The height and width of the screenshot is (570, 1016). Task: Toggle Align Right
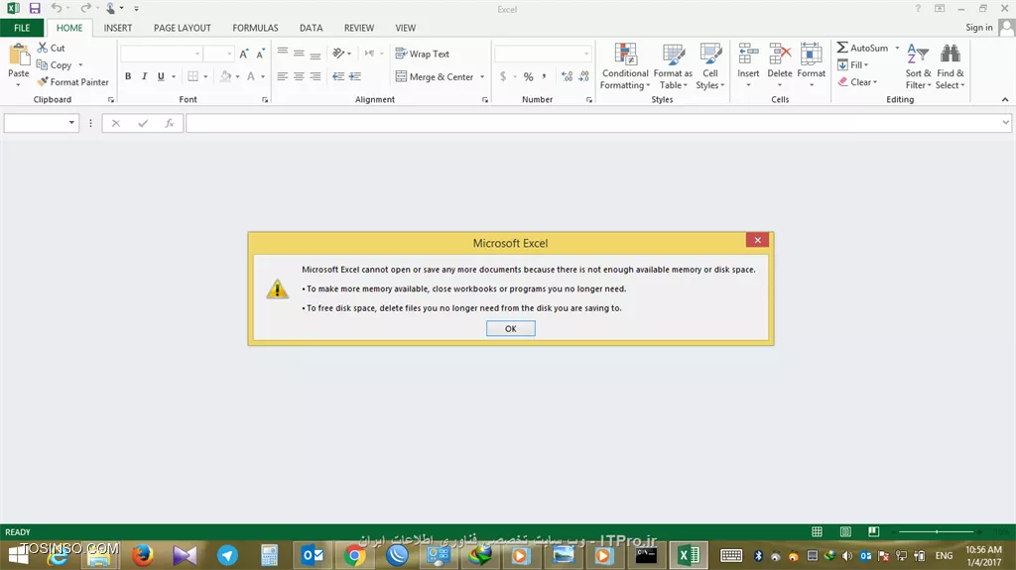[x=315, y=76]
